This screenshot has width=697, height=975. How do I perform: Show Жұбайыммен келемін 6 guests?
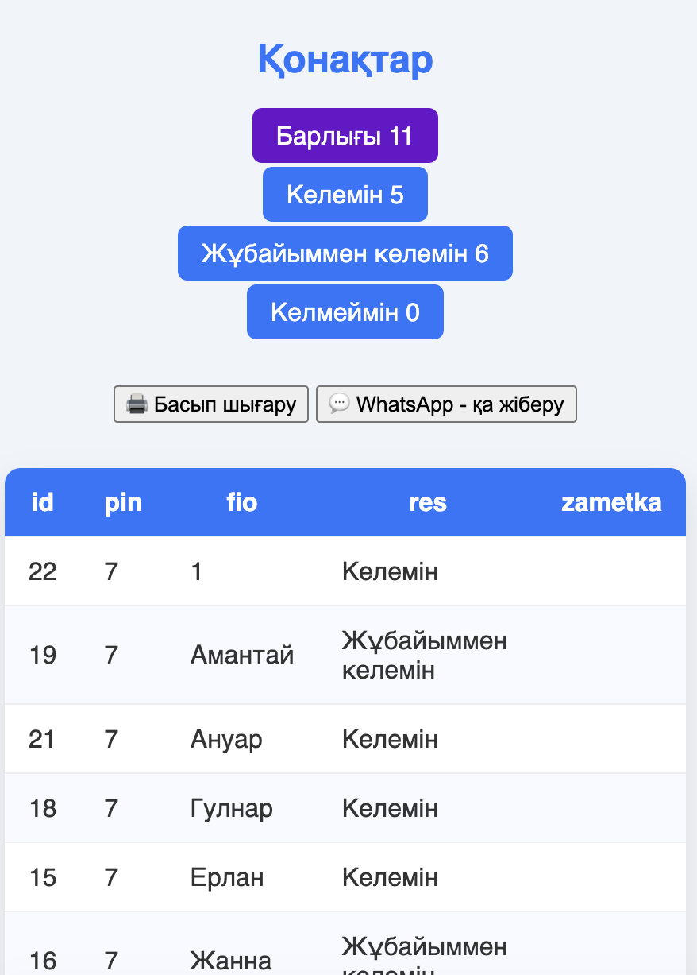[x=345, y=253]
